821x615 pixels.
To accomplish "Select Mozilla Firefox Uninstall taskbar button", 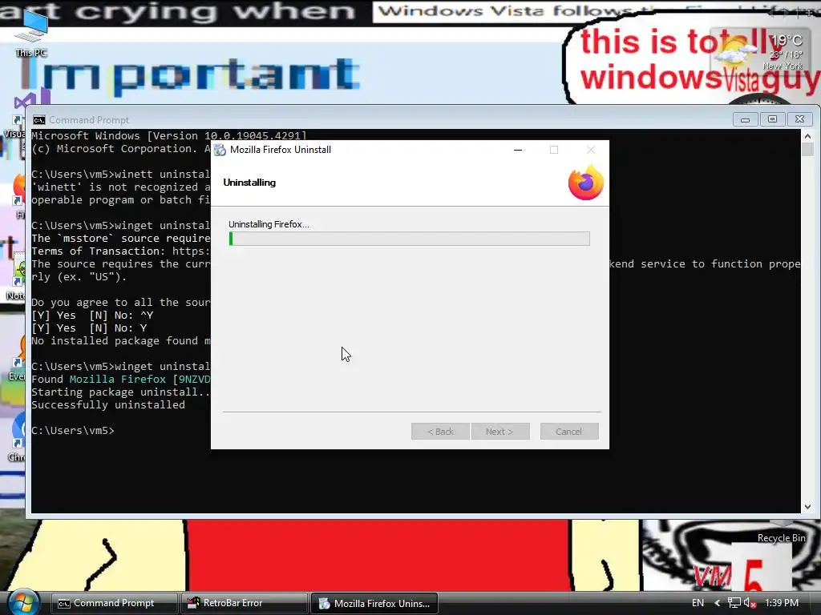I will point(374,603).
